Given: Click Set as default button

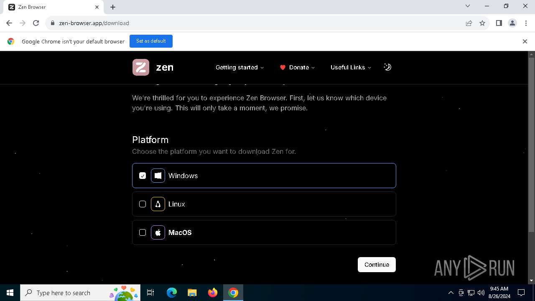Looking at the screenshot, I should coord(151,41).
